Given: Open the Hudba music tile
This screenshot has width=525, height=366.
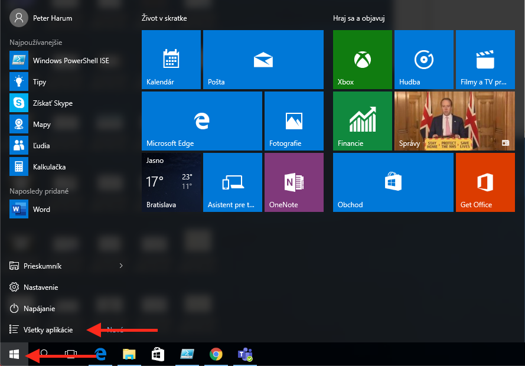Looking at the screenshot, I should (x=423, y=59).
